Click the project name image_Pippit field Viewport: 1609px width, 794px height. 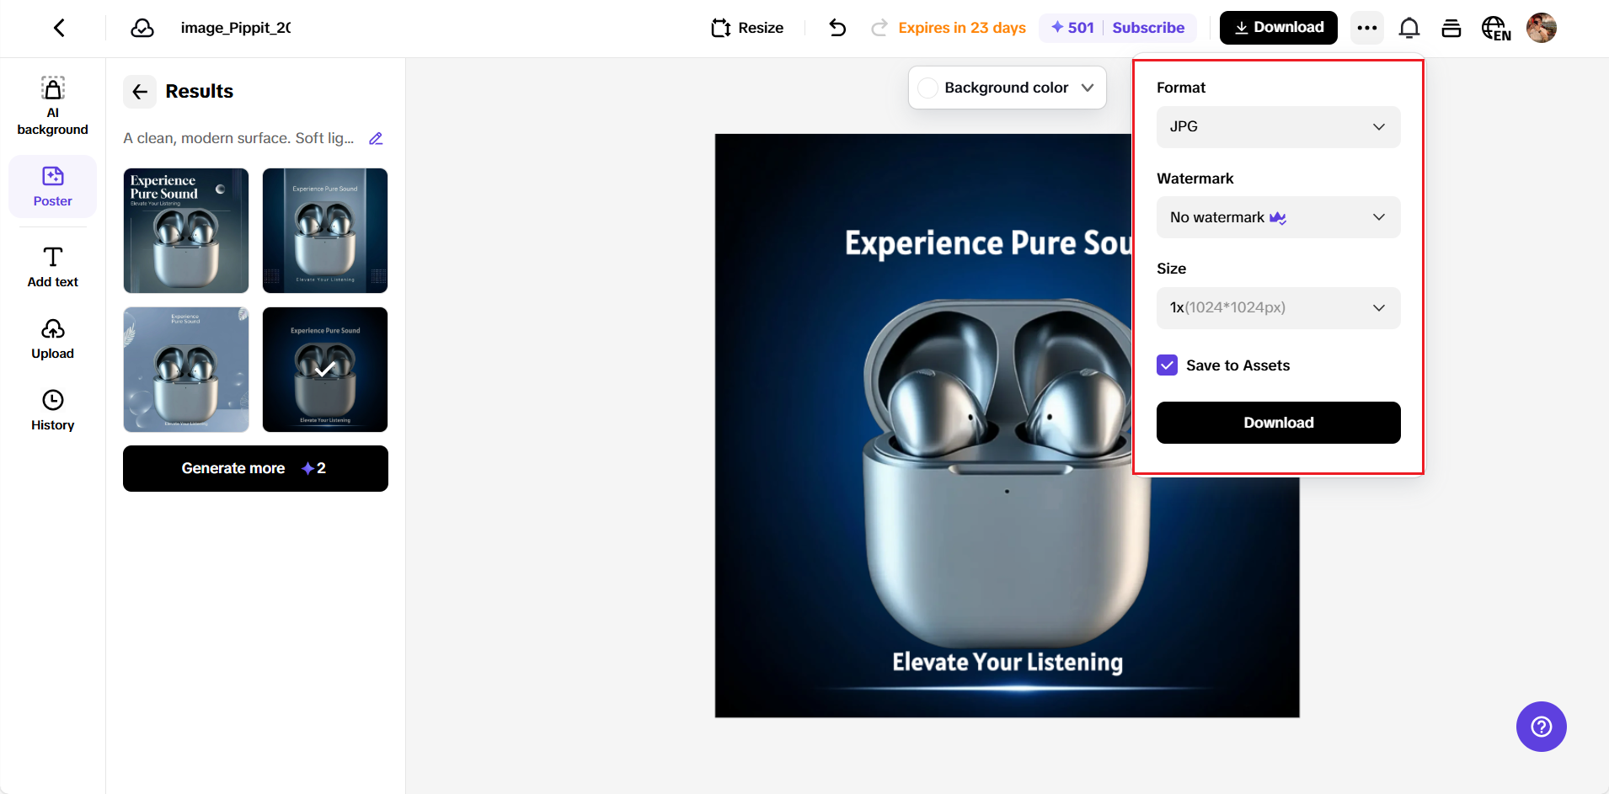(x=236, y=28)
